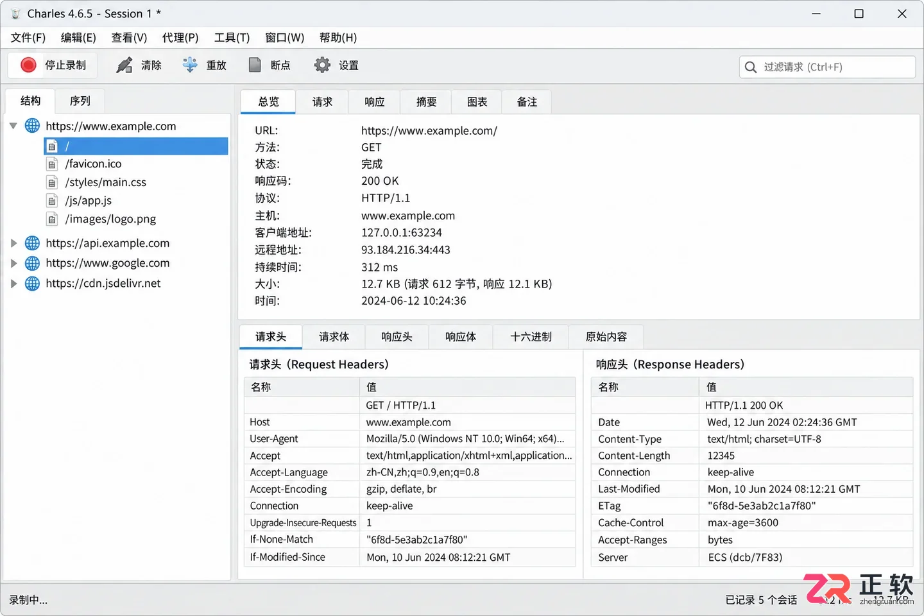This screenshot has width=924, height=616.
Task: Select the 备注 tab
Action: [x=527, y=102]
